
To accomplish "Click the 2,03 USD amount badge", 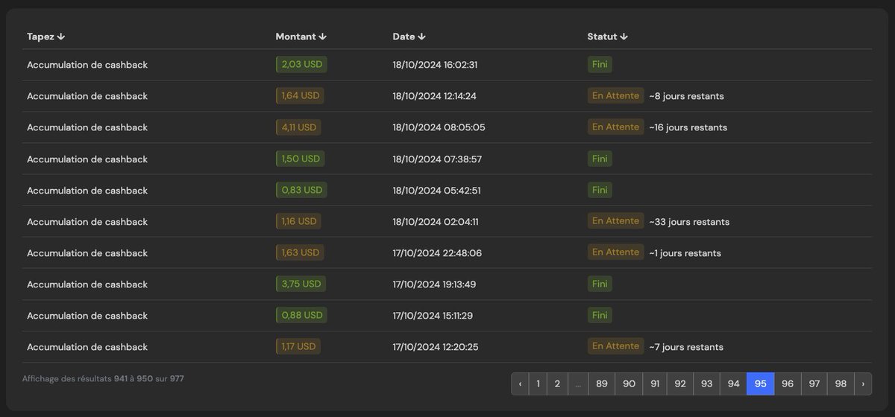I will [x=301, y=65].
